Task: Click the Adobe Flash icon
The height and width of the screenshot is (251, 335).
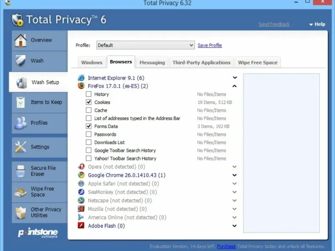Action: (x=81, y=225)
